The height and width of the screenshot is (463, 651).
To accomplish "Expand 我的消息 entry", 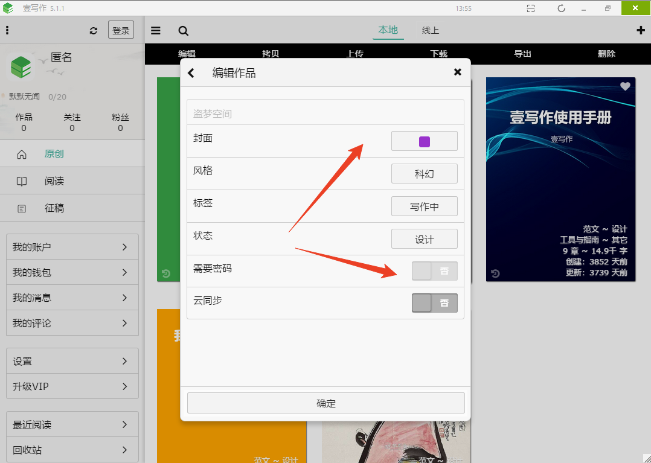I will click(x=72, y=298).
